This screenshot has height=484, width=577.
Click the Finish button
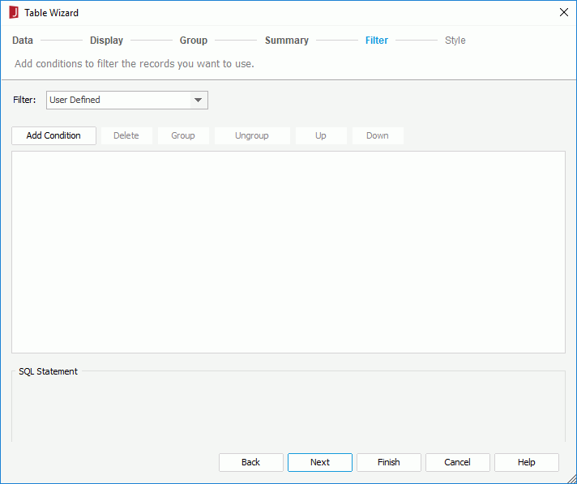(x=389, y=462)
